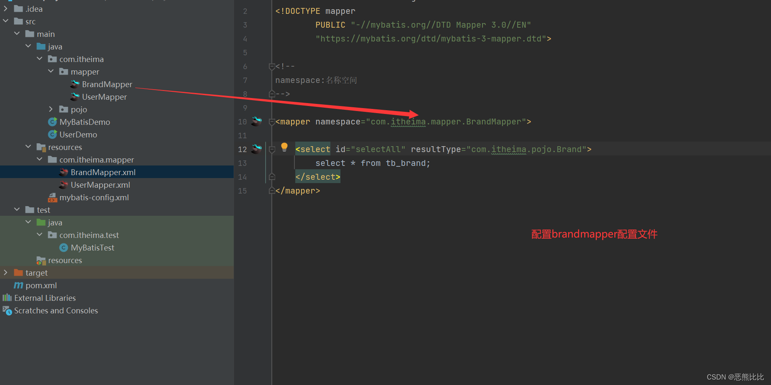
Task: Open mybatis-config.xml file
Action: pyautogui.click(x=94, y=197)
